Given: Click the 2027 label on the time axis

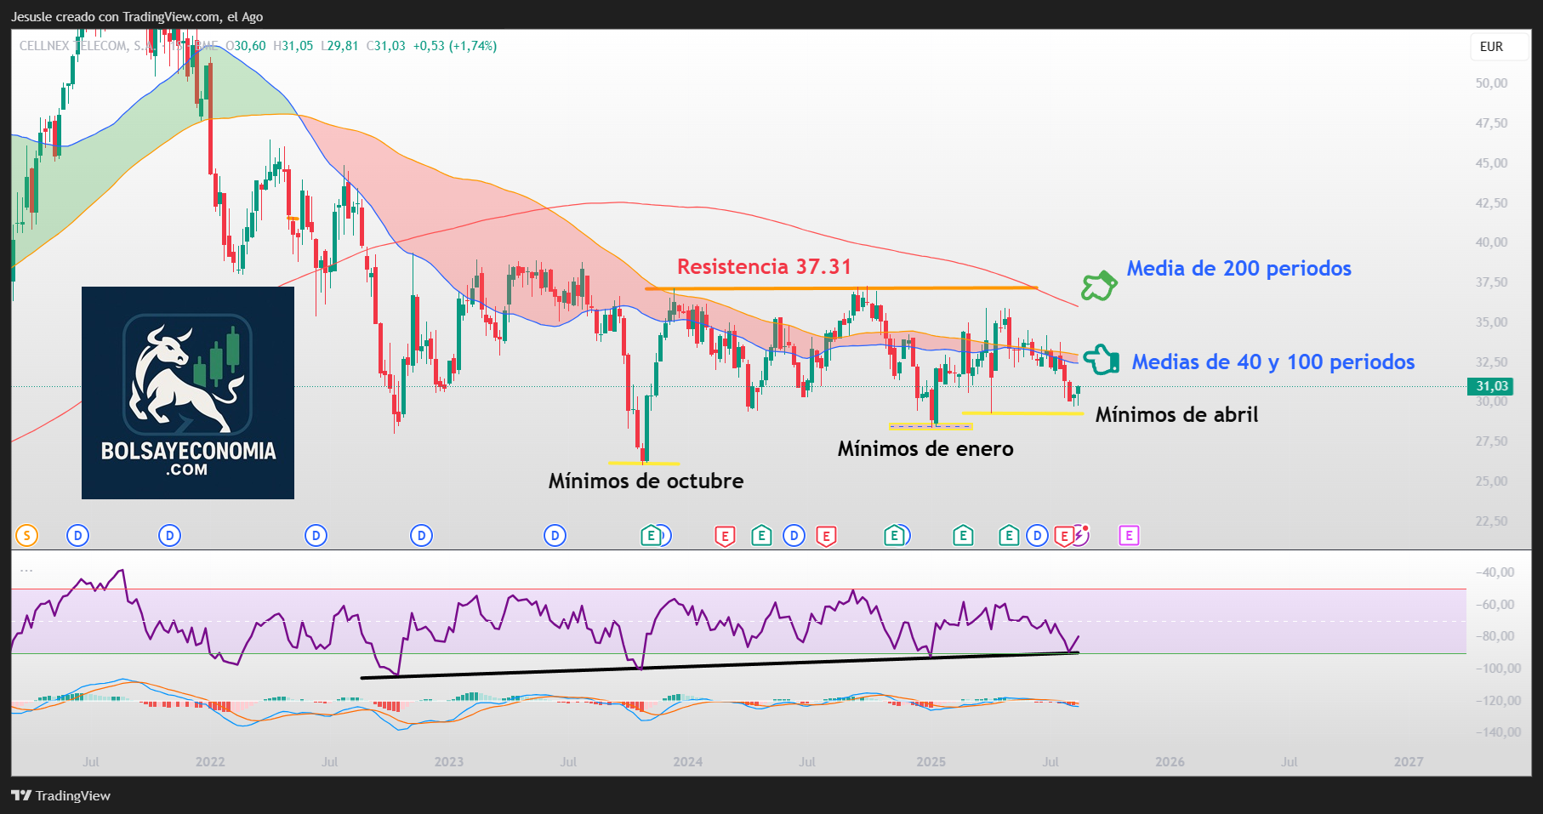Looking at the screenshot, I should [1409, 762].
